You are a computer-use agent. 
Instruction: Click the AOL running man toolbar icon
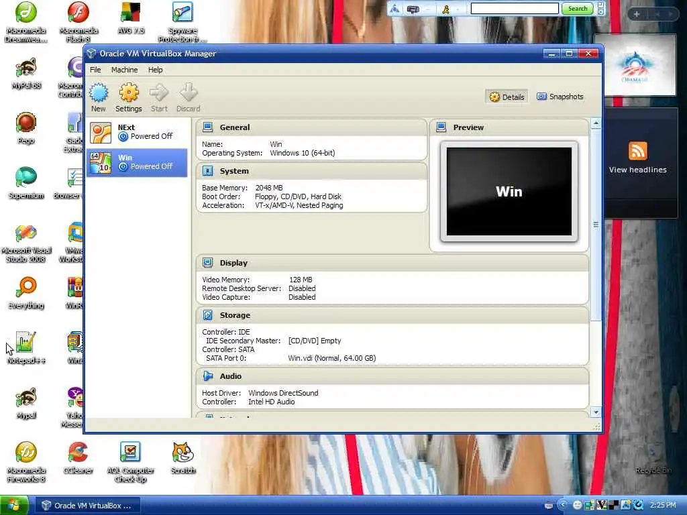pos(446,9)
